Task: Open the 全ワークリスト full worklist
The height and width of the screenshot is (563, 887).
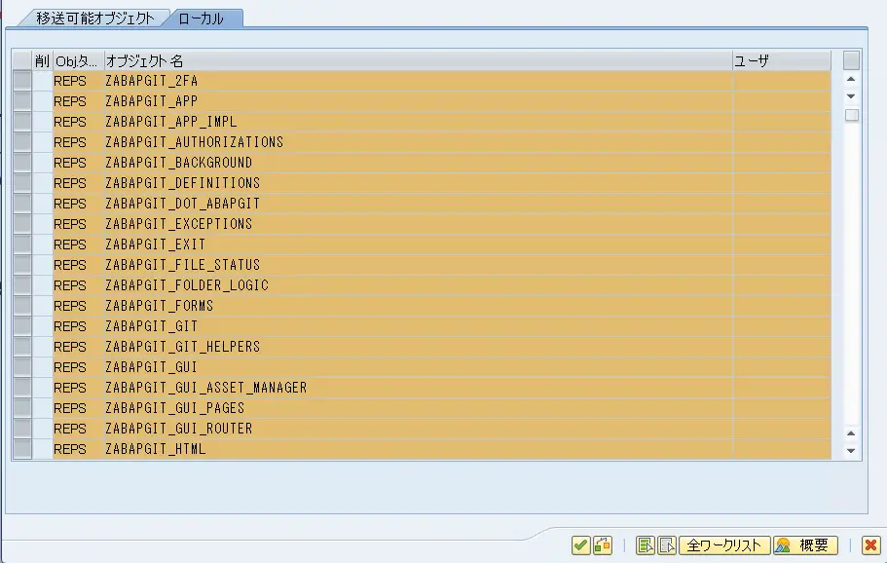Action: [724, 544]
